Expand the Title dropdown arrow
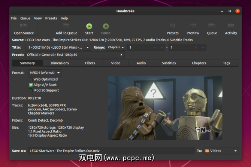Image resolution: width=251 pixels, height=167 pixels. 88,47
